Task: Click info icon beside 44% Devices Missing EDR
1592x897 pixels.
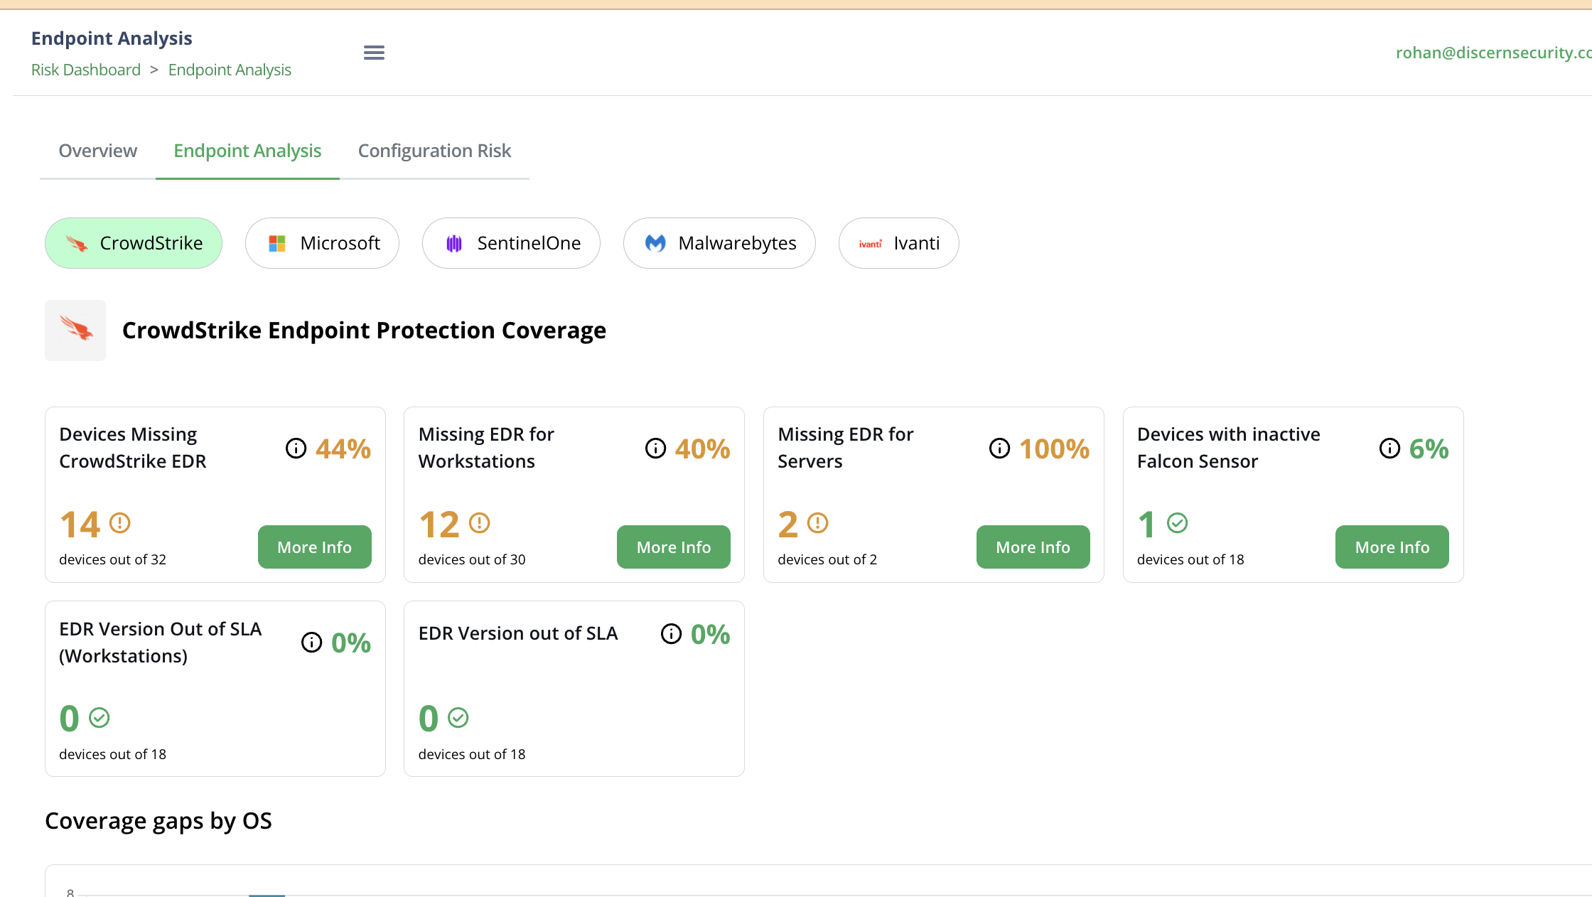Action: coord(296,448)
